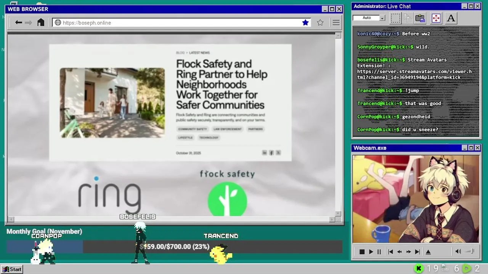Image resolution: width=488 pixels, height=274 pixels.
Task: Click konic40's 'Before ww2' message
Action: pyautogui.click(x=393, y=34)
